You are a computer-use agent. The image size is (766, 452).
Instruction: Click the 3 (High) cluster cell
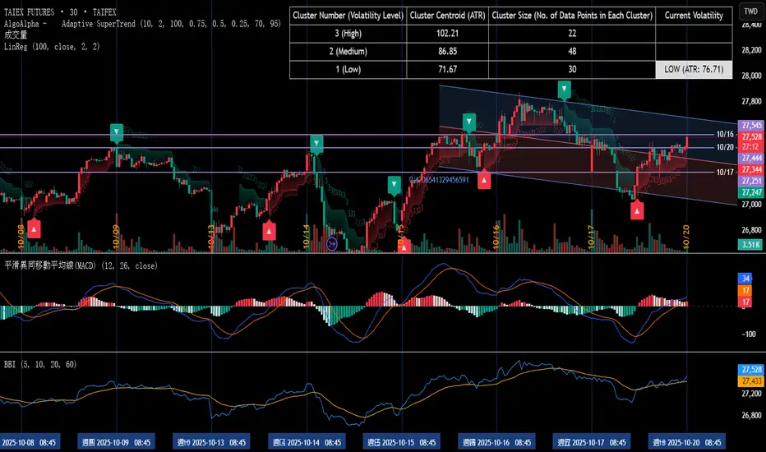348,33
